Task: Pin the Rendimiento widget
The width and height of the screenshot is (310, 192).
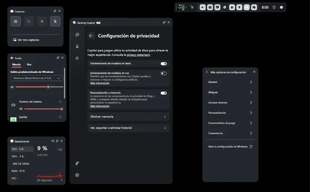Action: pos(57,141)
